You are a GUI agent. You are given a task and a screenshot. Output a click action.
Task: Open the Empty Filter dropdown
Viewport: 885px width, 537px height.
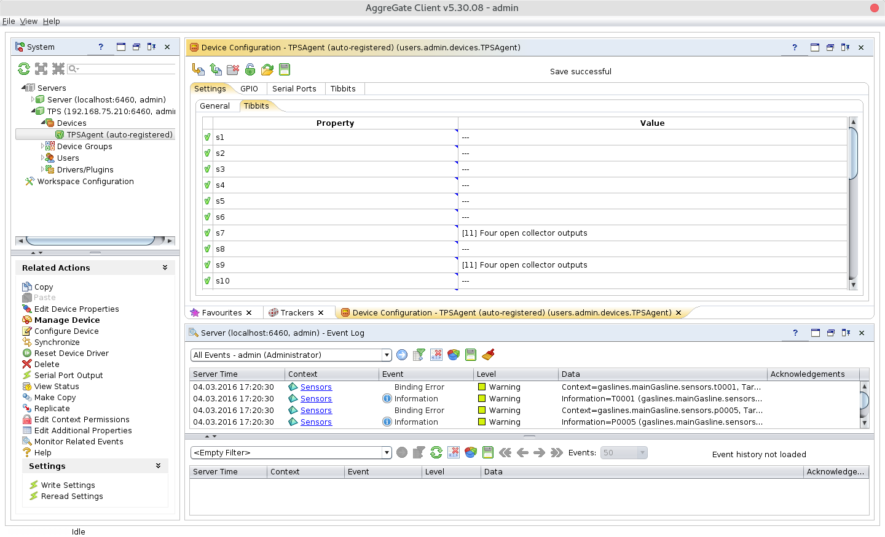click(387, 452)
